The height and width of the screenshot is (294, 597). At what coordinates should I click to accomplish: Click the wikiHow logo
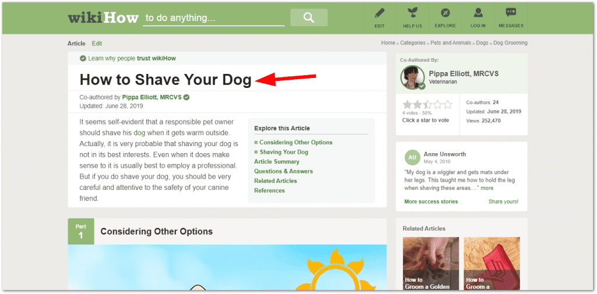pyautogui.click(x=103, y=17)
